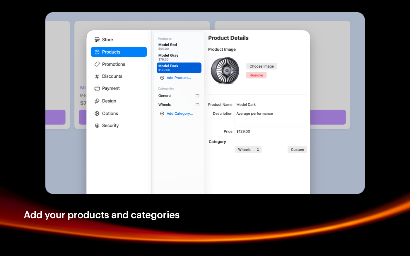This screenshot has height=256, width=410.
Task: Click the Store shop icon in sidebar
Action: [x=97, y=40]
